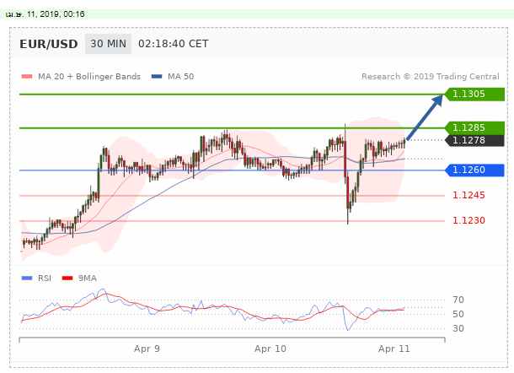Click the EUR/USD pair title
The height and width of the screenshot is (373, 514).
[49, 44]
